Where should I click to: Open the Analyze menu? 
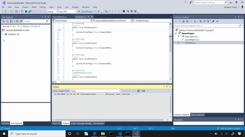pos(75,7)
